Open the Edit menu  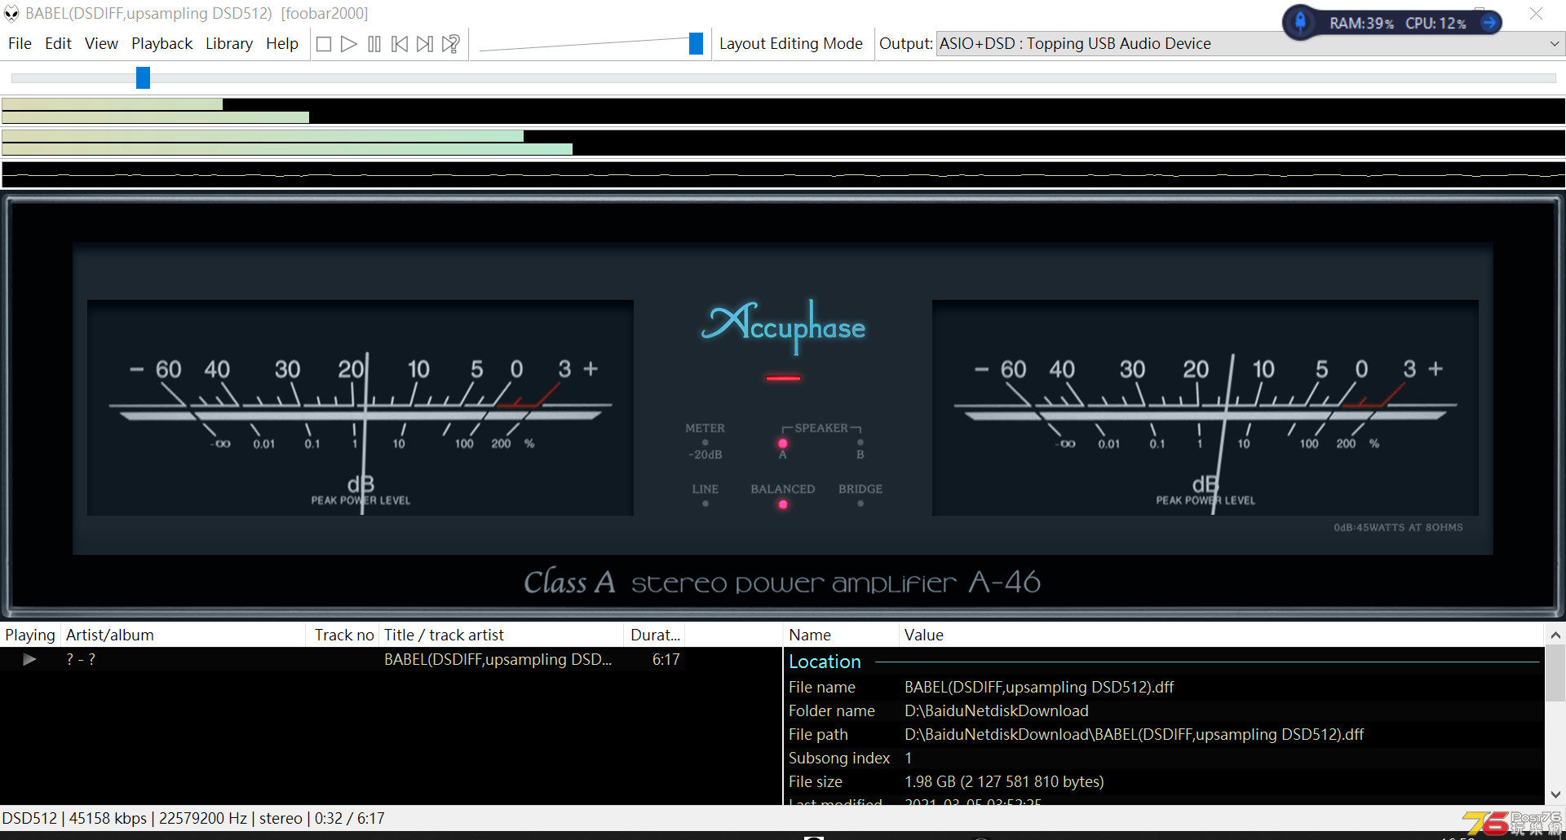(58, 44)
